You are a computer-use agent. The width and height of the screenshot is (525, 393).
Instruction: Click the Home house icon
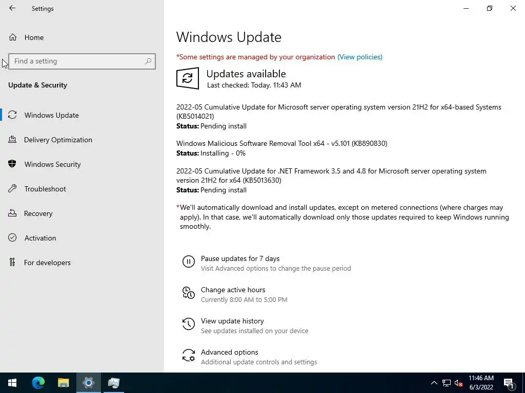[x=13, y=37]
